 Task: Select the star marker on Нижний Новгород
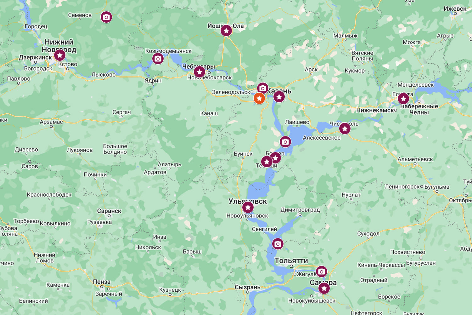coord(60,55)
